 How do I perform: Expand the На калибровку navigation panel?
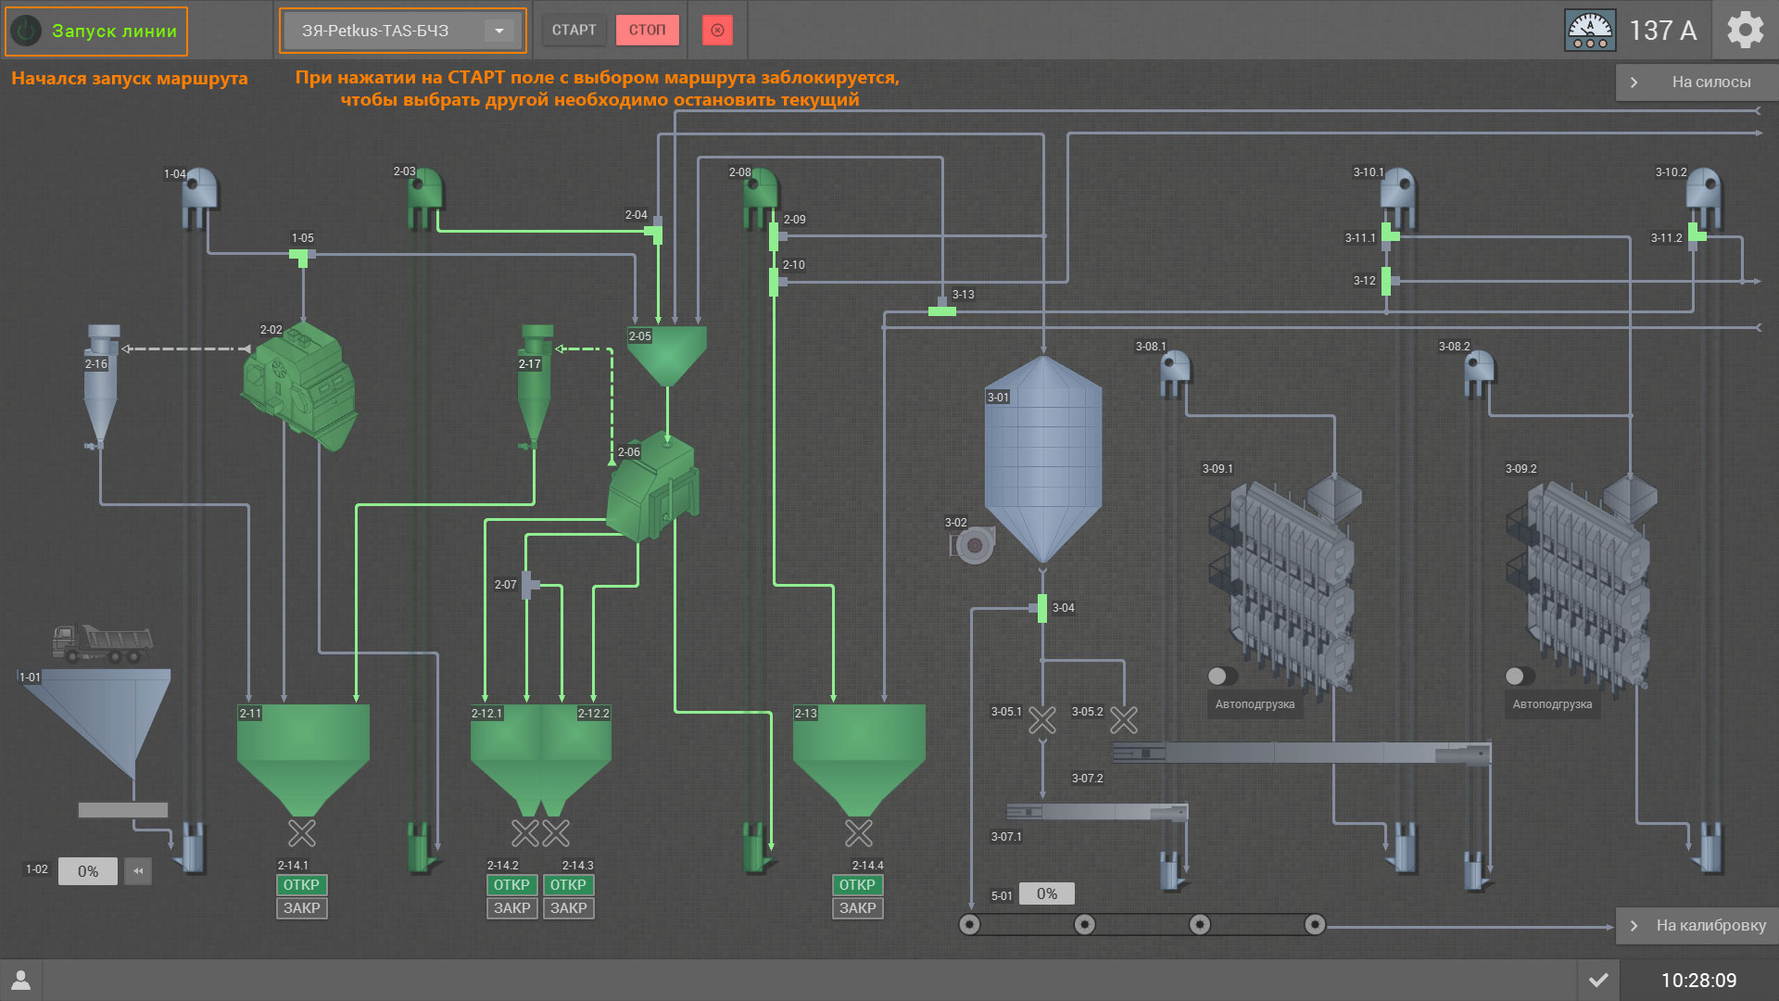pos(1697,925)
